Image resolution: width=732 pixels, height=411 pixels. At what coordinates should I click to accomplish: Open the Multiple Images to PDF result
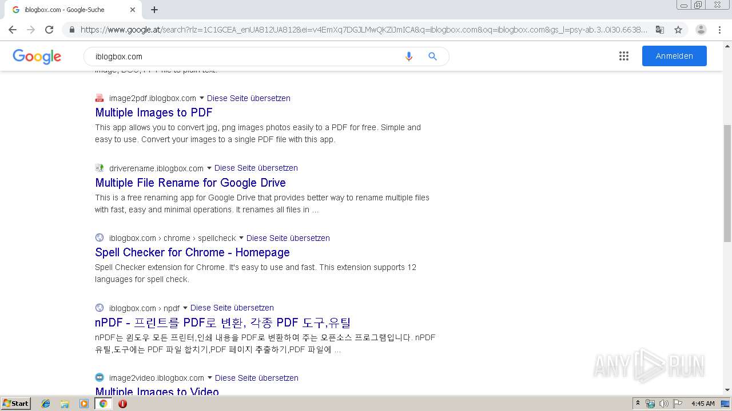coord(154,112)
